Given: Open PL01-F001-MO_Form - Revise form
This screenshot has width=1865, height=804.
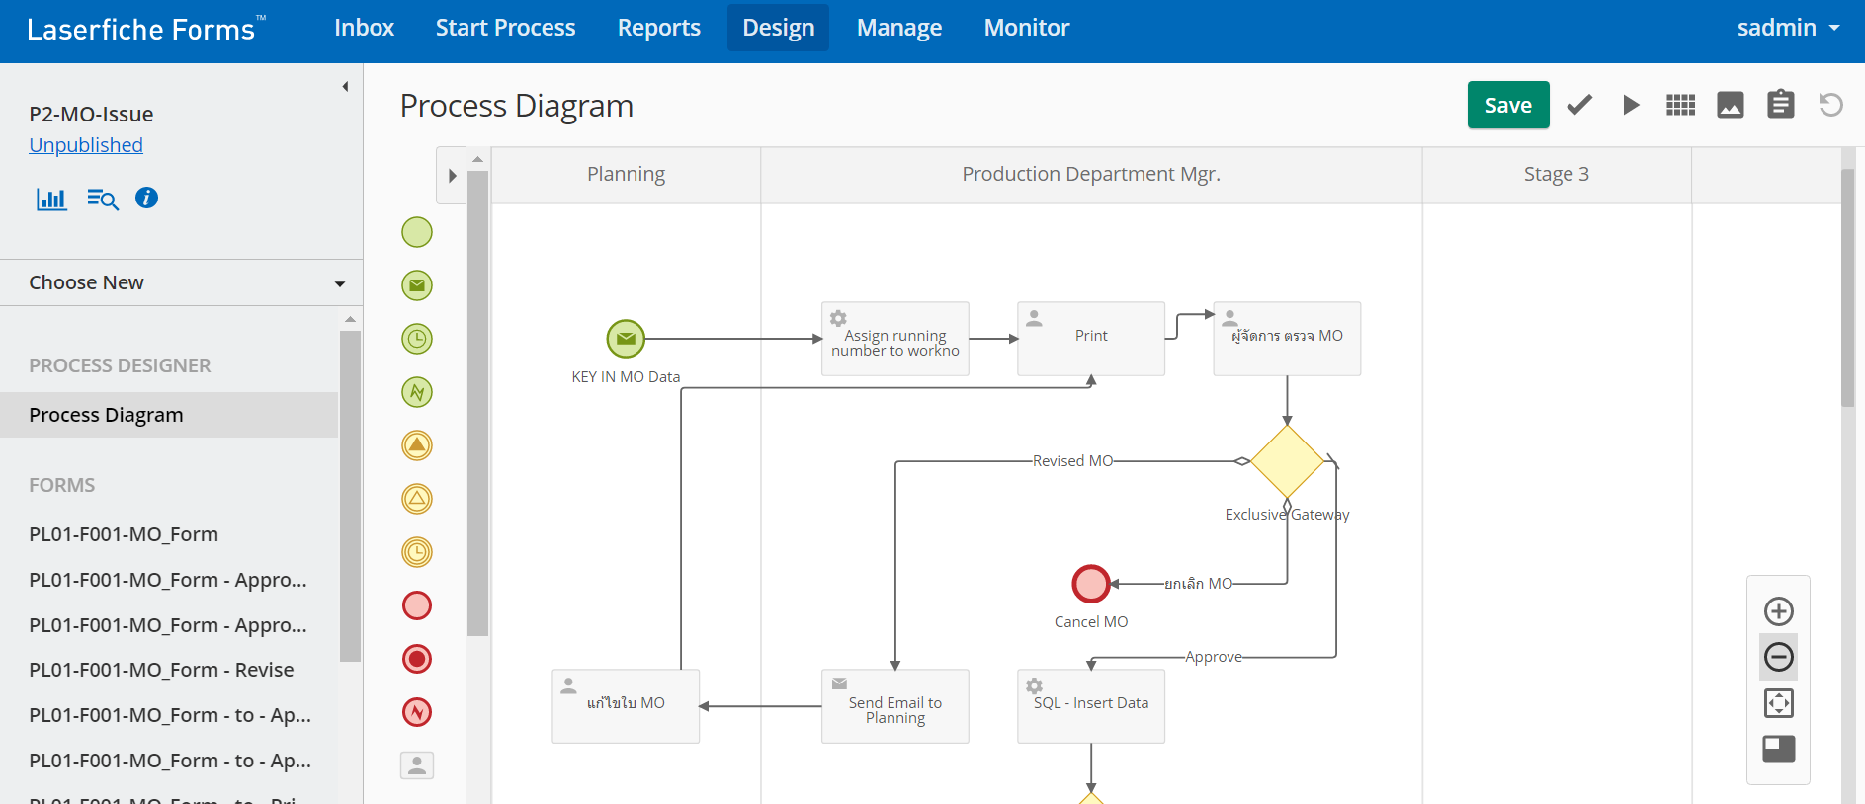Looking at the screenshot, I should pyautogui.click(x=161, y=670).
